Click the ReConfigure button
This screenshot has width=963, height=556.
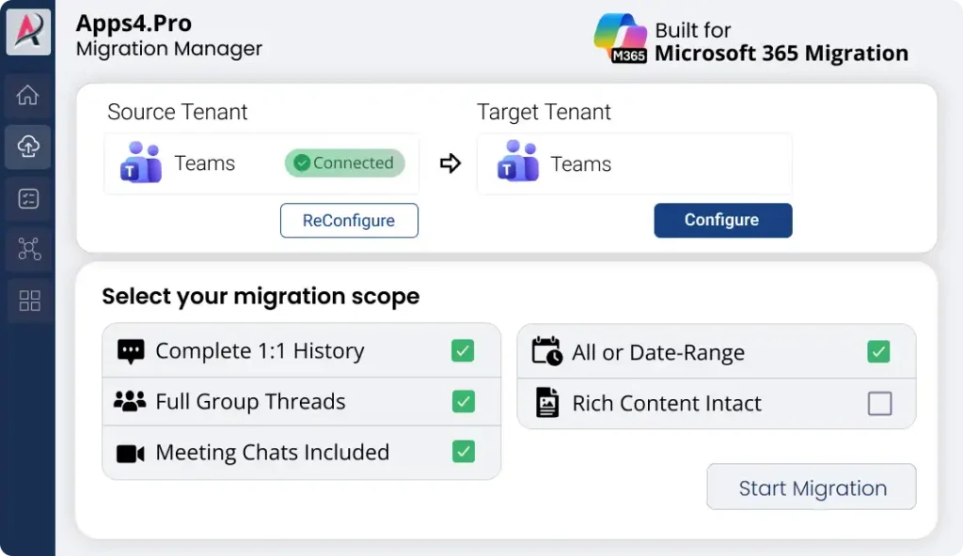(x=349, y=221)
